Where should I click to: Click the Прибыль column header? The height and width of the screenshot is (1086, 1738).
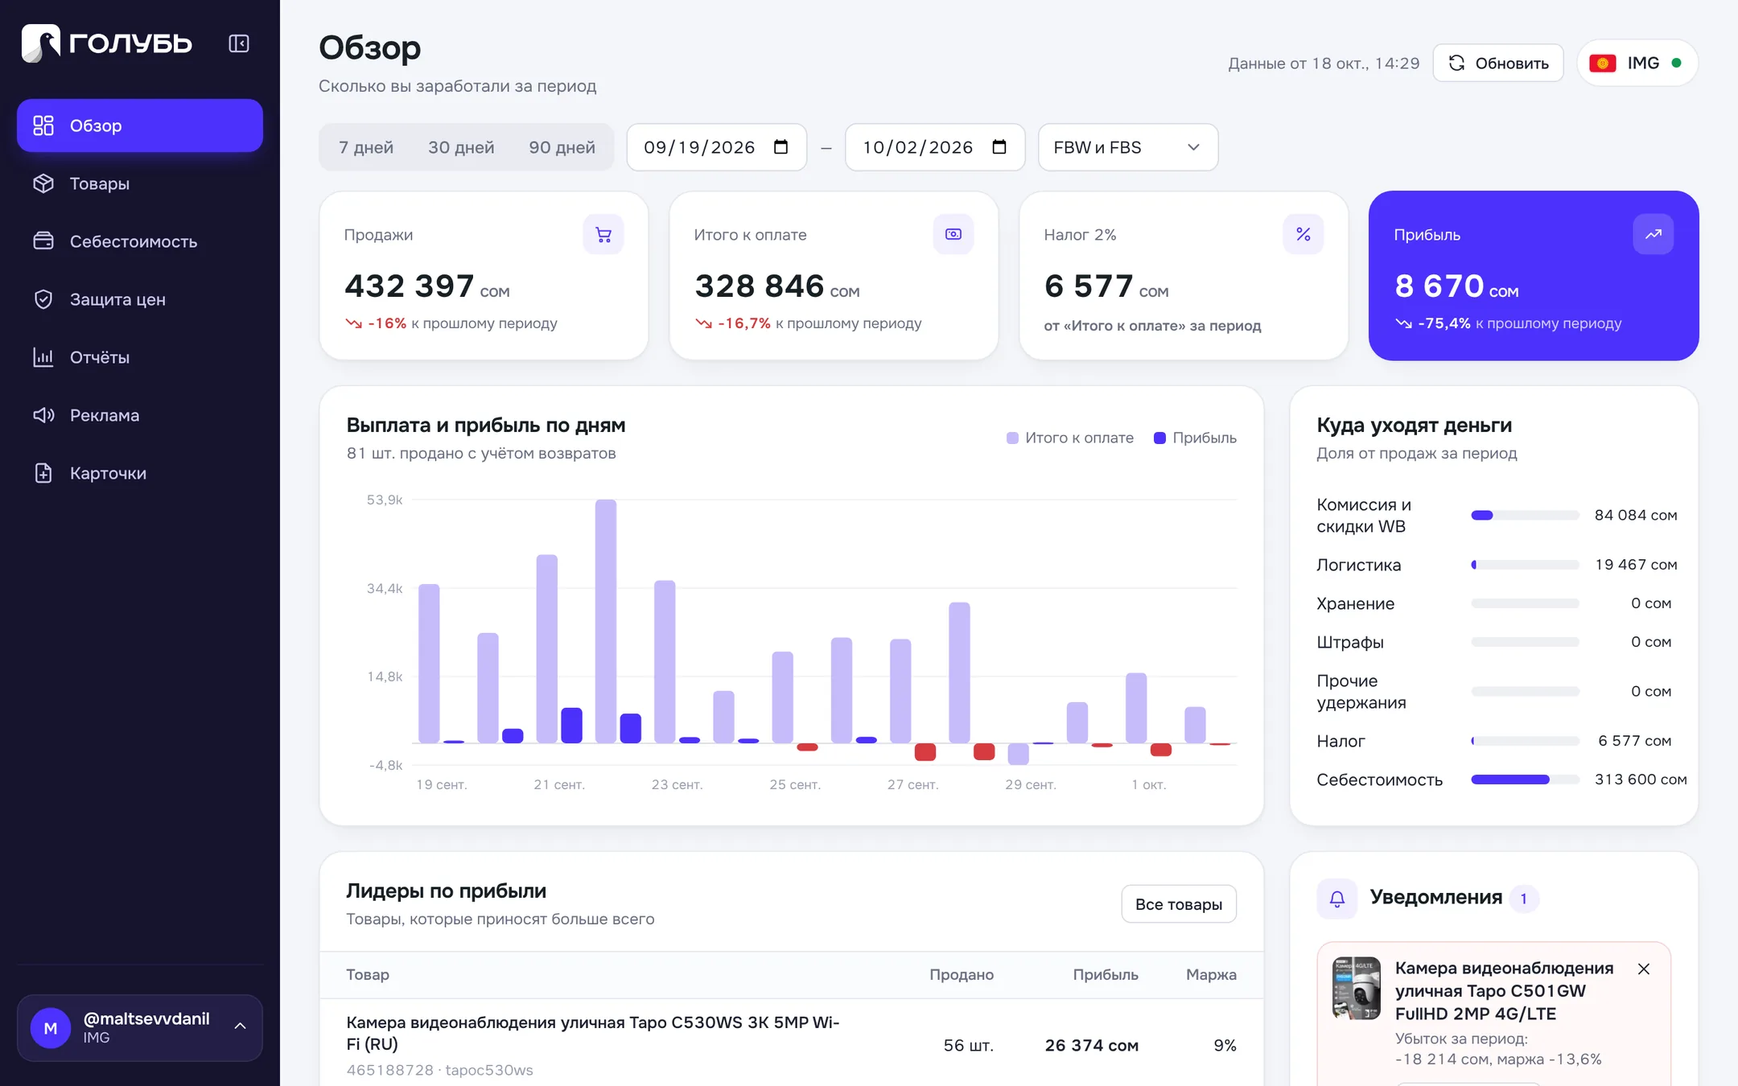(1106, 974)
